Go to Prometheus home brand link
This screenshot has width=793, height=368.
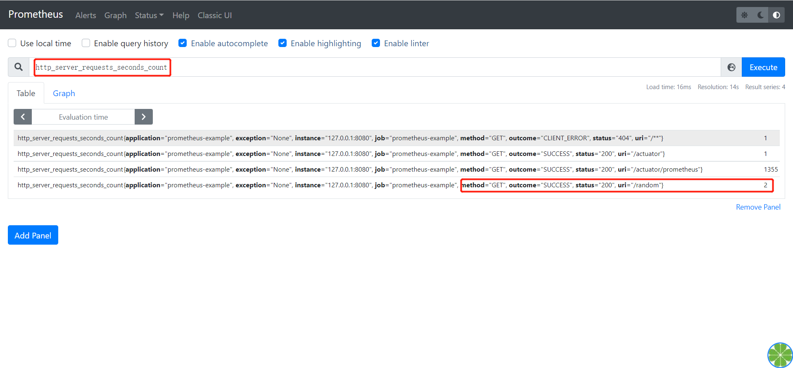(36, 14)
